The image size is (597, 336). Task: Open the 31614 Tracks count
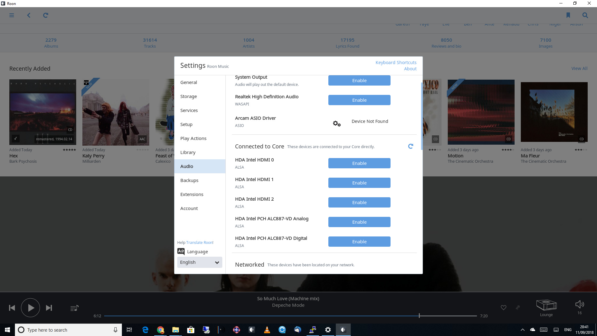pos(150,43)
